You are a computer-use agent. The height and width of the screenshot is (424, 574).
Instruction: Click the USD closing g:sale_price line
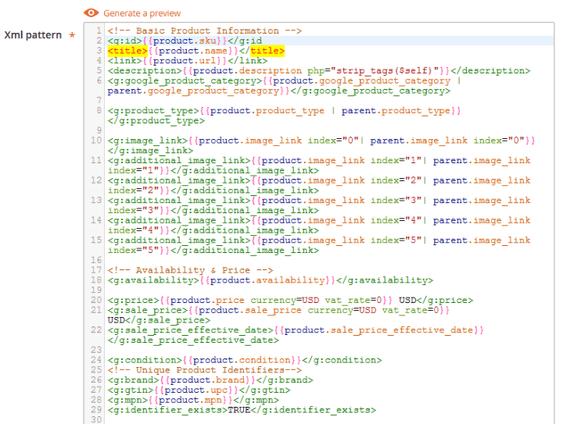[159, 320]
